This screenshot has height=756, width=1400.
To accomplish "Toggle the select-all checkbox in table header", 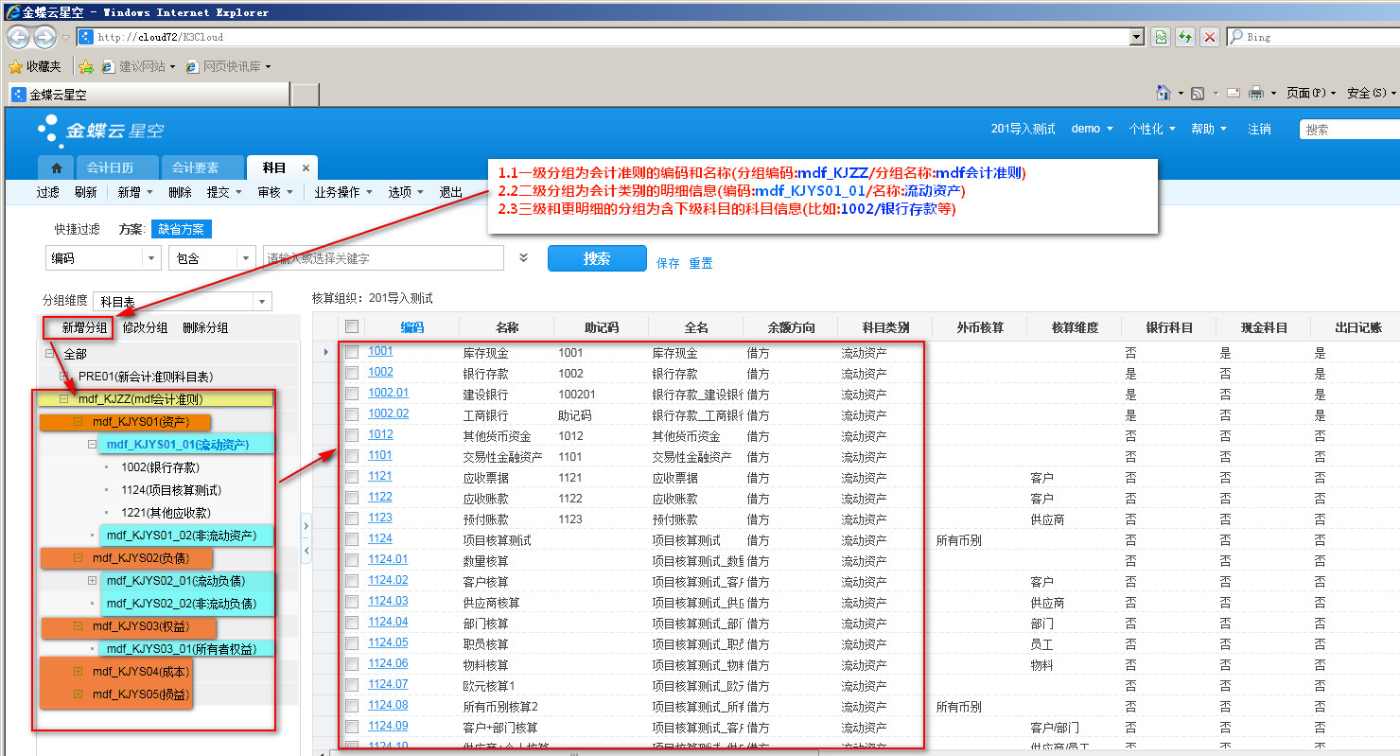I will click(x=352, y=326).
